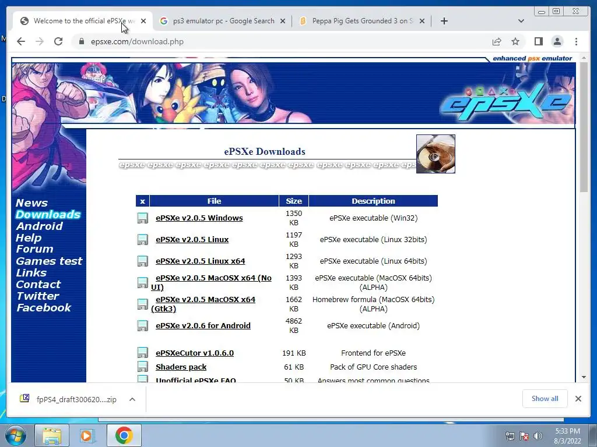Open the Chrome profile menu
The image size is (597, 447).
click(557, 41)
